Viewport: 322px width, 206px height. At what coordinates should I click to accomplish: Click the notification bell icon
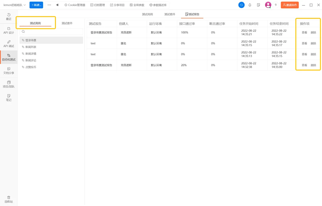(x=250, y=5)
